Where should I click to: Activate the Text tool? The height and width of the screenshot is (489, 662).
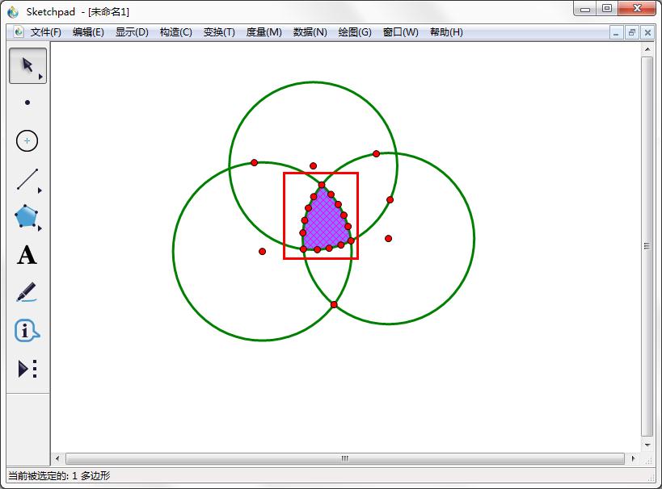27,256
